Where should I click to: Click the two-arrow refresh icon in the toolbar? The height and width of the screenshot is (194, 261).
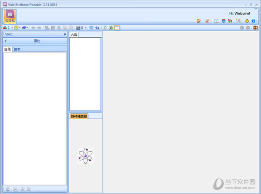tap(97, 28)
